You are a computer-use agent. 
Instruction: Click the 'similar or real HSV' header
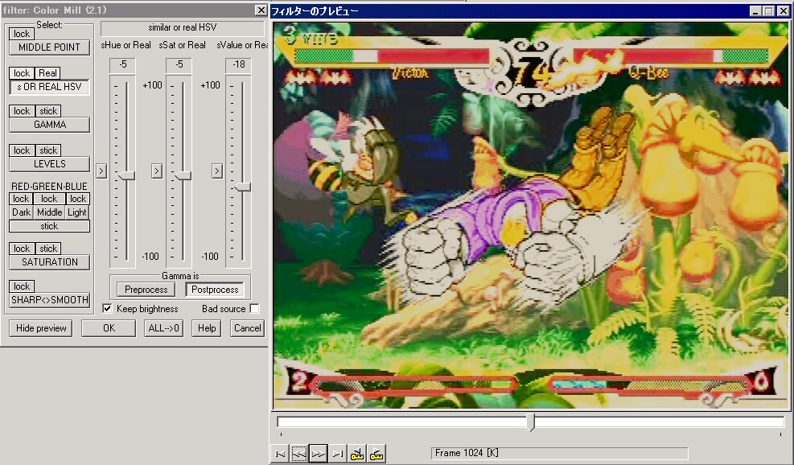tap(183, 28)
